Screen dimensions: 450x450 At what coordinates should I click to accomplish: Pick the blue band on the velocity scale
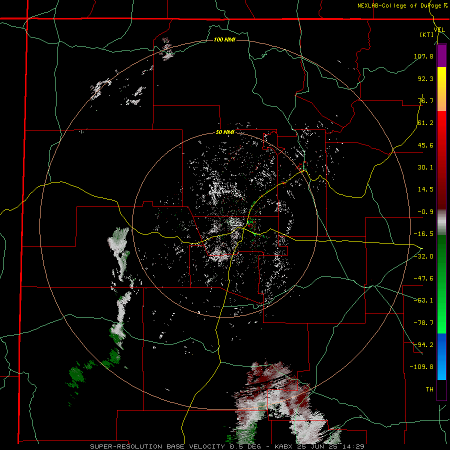(441, 356)
